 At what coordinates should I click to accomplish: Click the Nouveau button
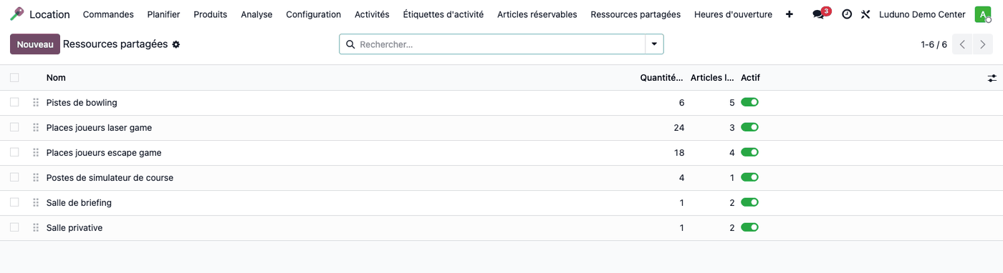point(35,44)
